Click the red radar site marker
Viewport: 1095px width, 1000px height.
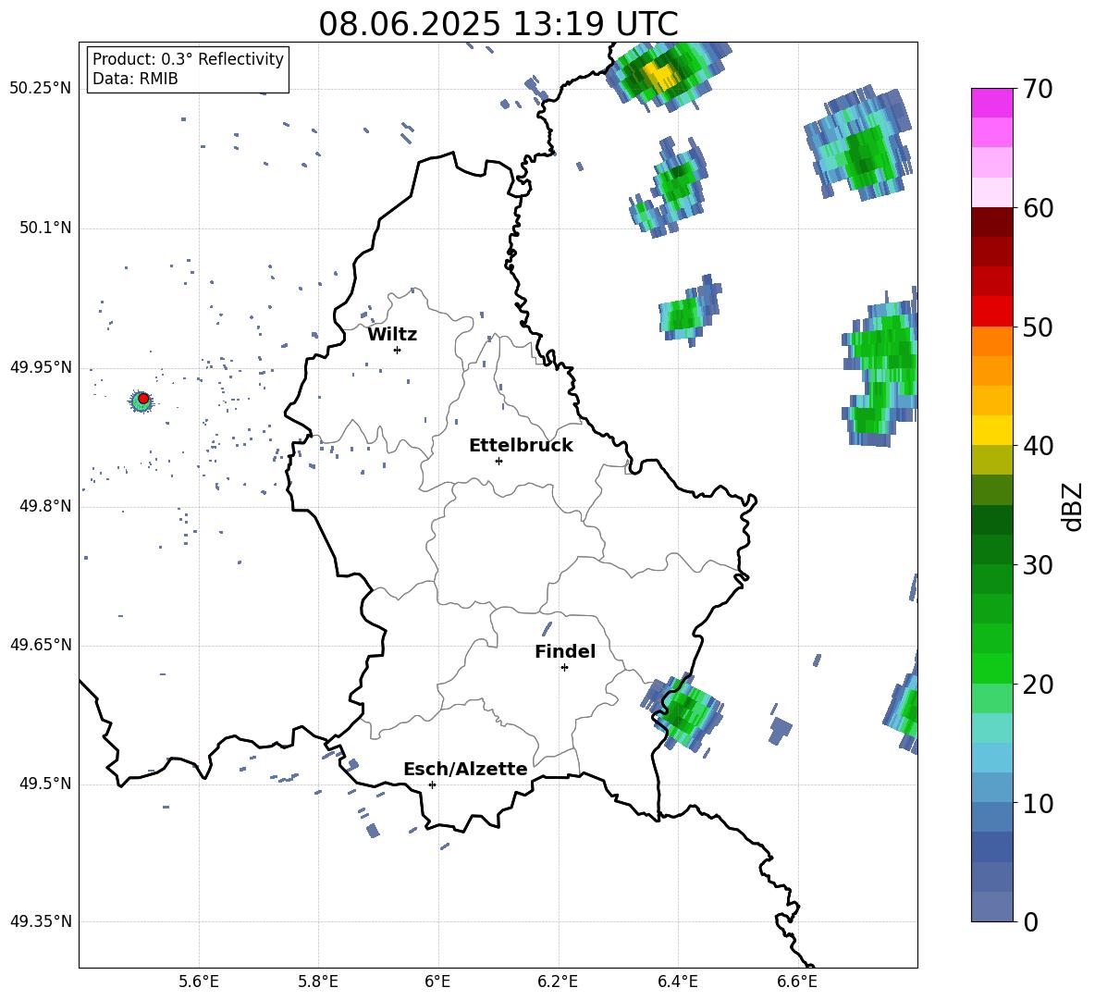(x=142, y=399)
